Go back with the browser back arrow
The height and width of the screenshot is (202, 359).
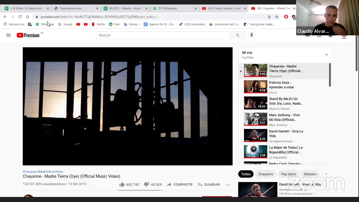pyautogui.click(x=5, y=17)
